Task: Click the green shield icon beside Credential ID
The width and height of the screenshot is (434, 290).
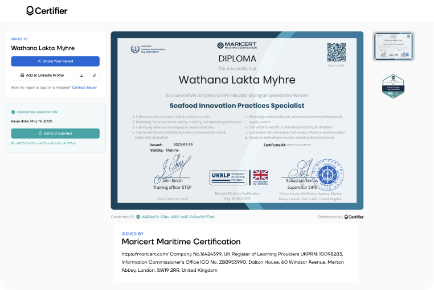Action: pyautogui.click(x=138, y=217)
